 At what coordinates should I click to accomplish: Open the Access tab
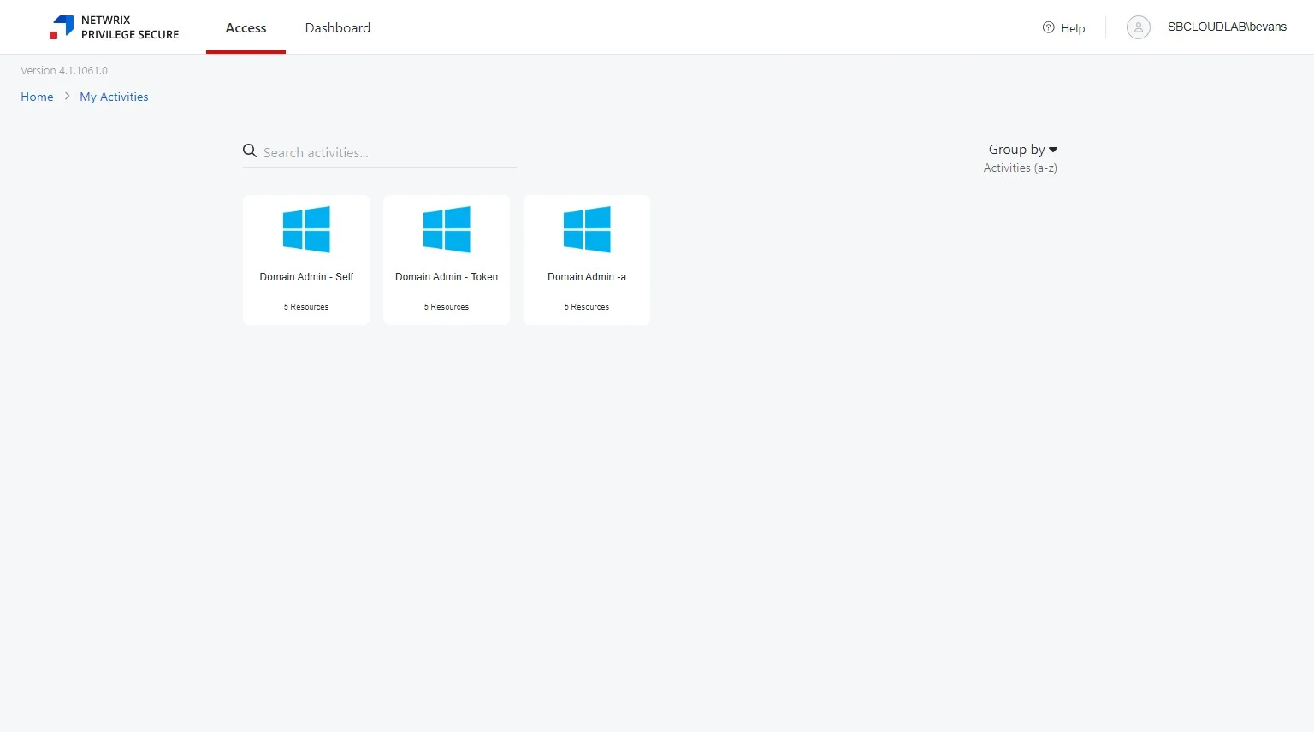[246, 27]
